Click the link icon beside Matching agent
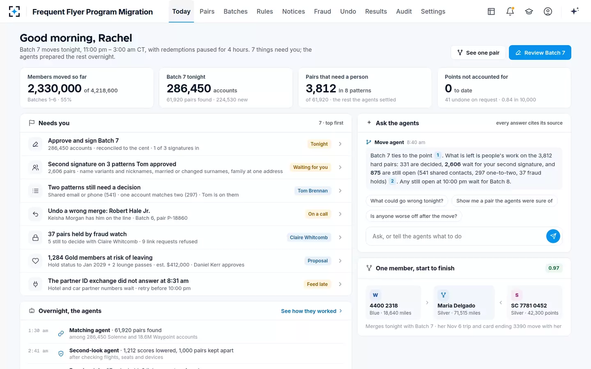The width and height of the screenshot is (591, 369). (61, 333)
